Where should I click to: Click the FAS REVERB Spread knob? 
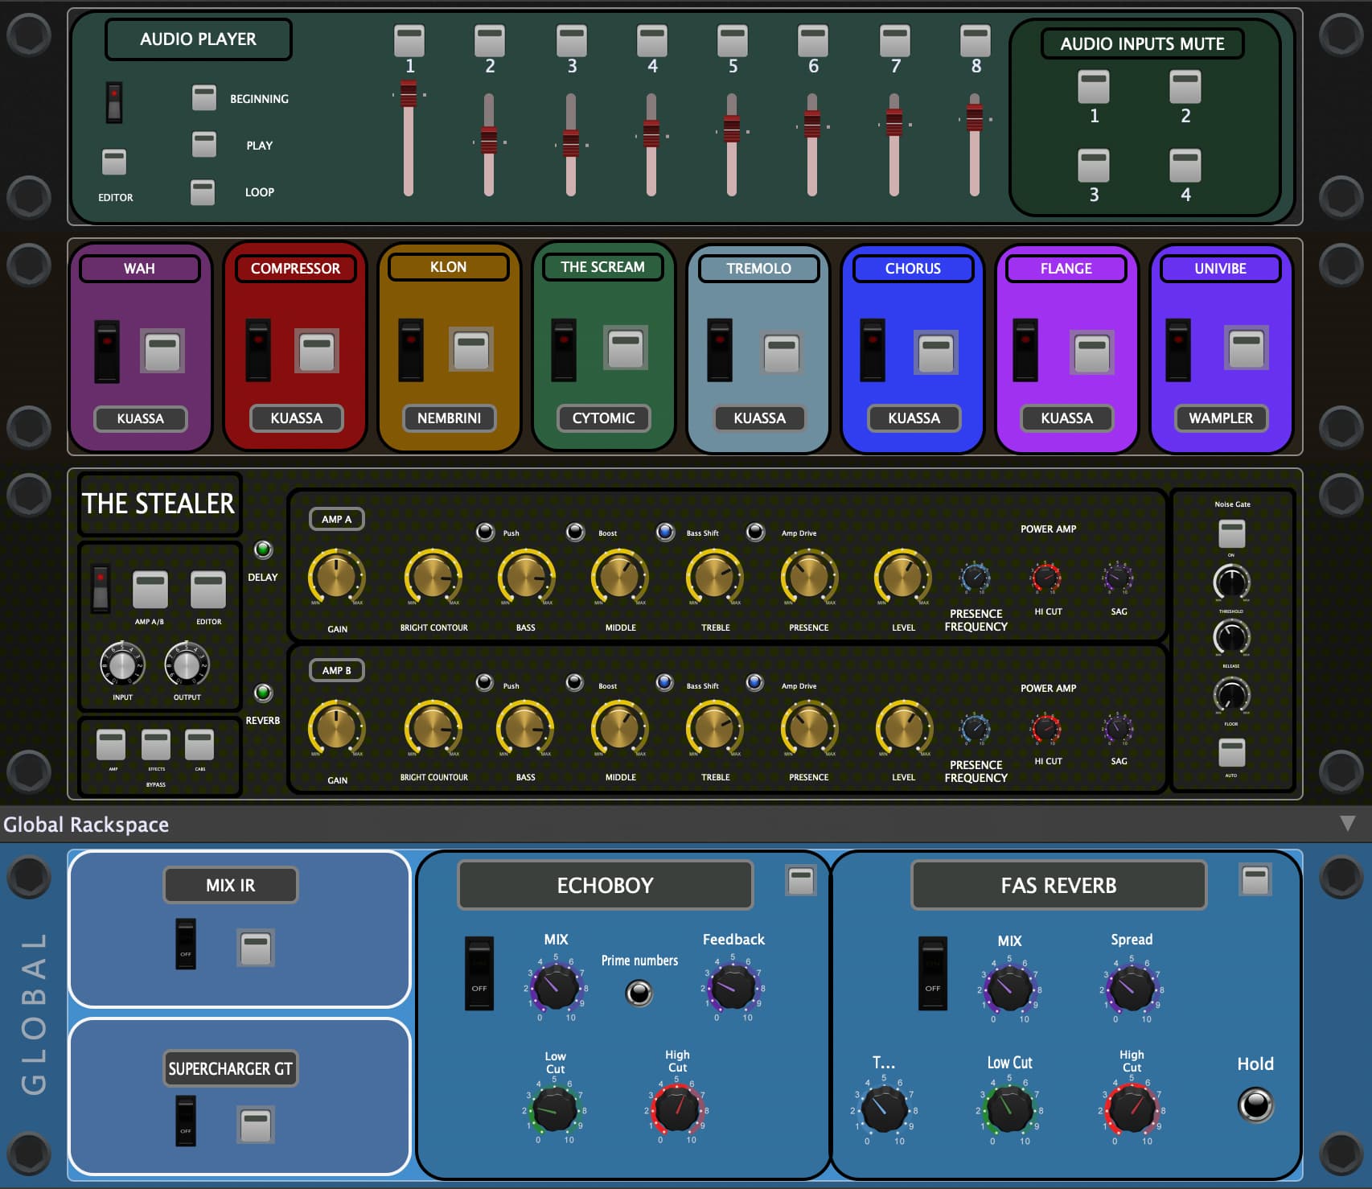coord(1132,989)
